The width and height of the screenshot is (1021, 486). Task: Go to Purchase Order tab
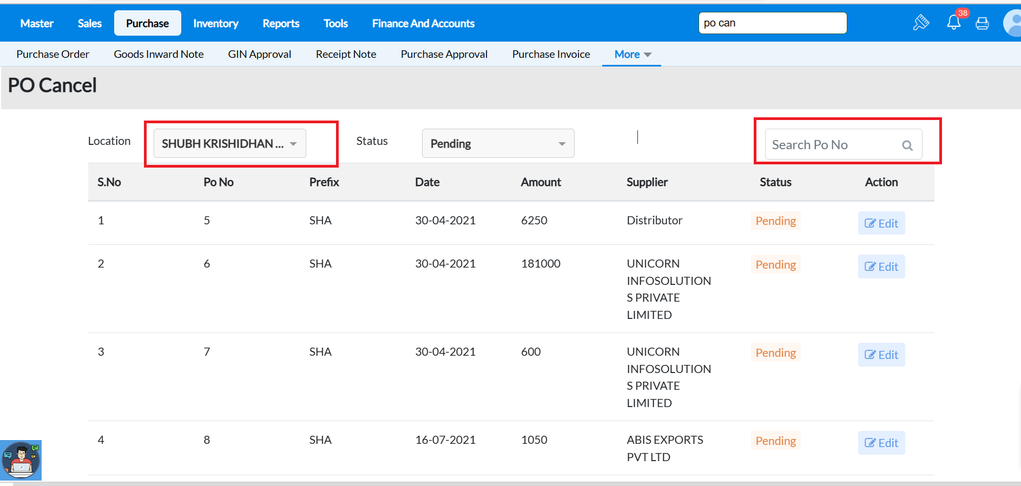52,54
